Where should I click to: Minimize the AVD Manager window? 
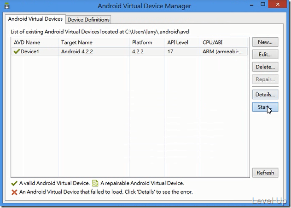pyautogui.click(x=252, y=5)
